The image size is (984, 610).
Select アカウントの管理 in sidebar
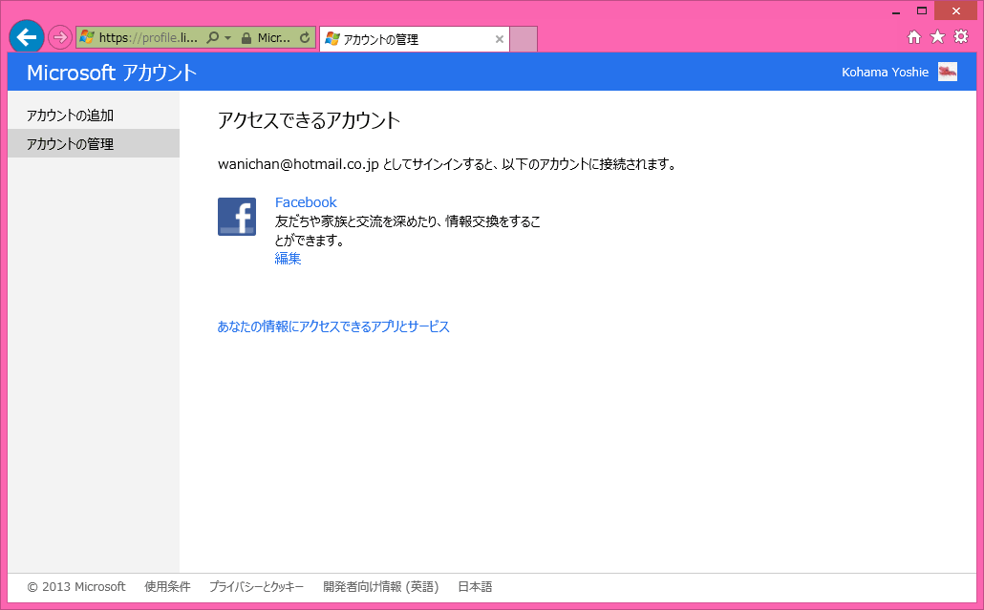(94, 143)
